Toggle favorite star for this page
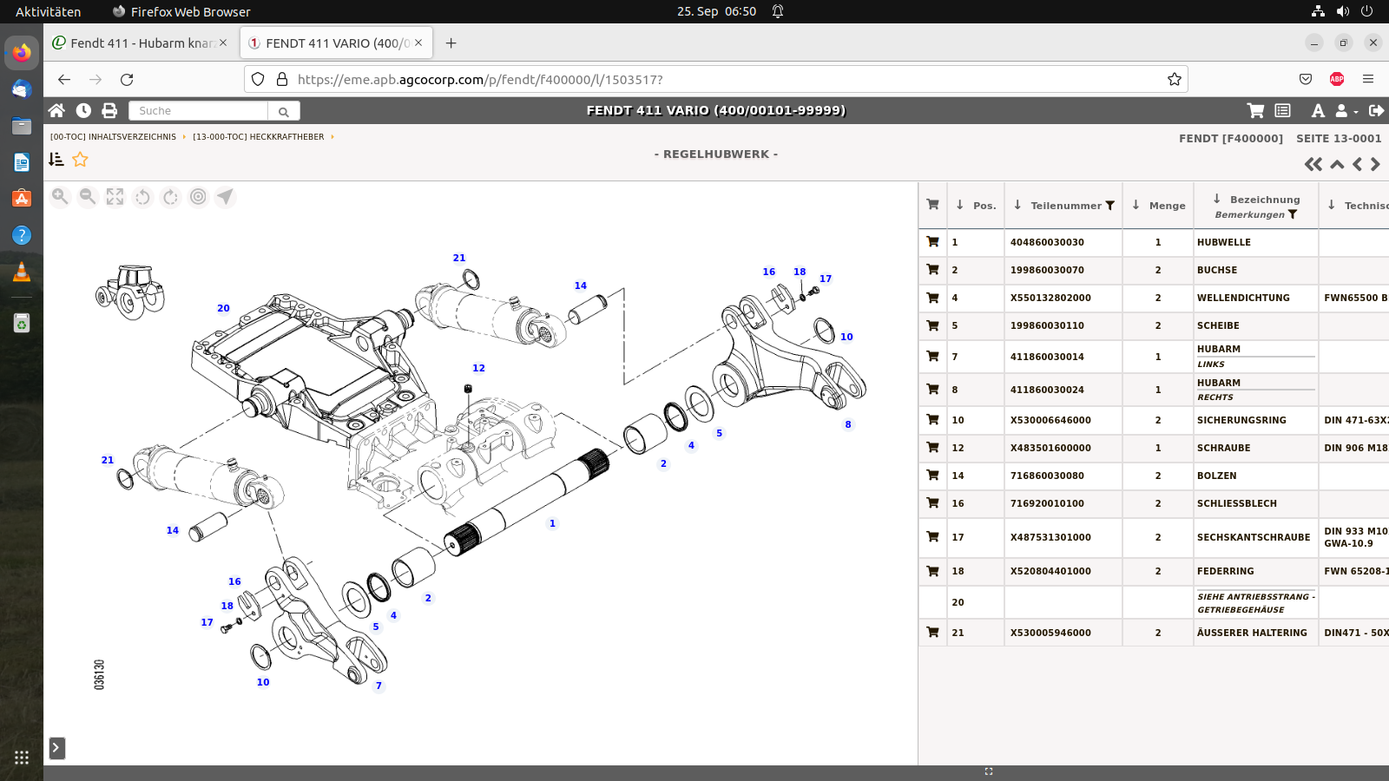Screen dimensions: 1389x781 coord(81,159)
